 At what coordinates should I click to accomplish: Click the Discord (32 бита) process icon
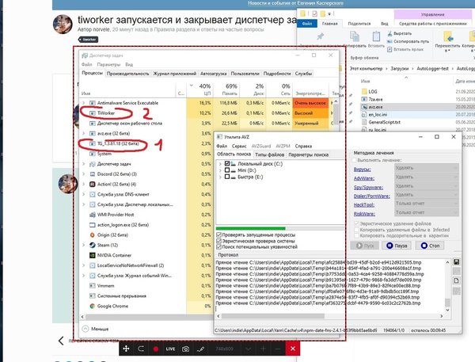[x=93, y=174]
